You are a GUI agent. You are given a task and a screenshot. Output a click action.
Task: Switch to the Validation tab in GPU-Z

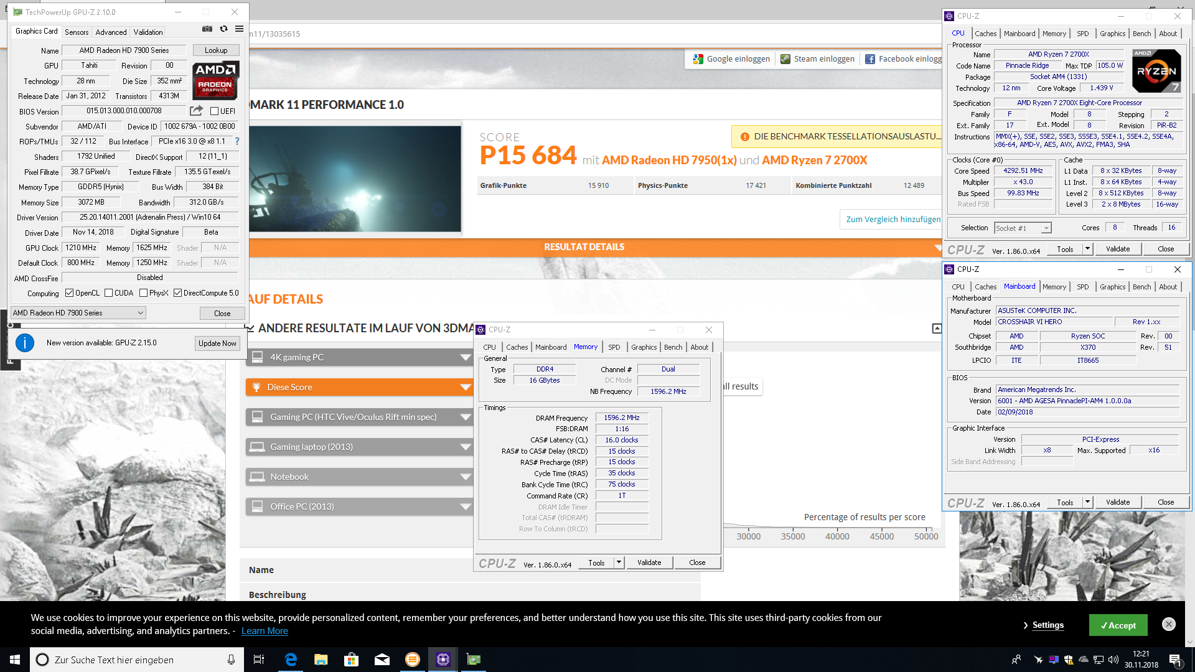(148, 32)
